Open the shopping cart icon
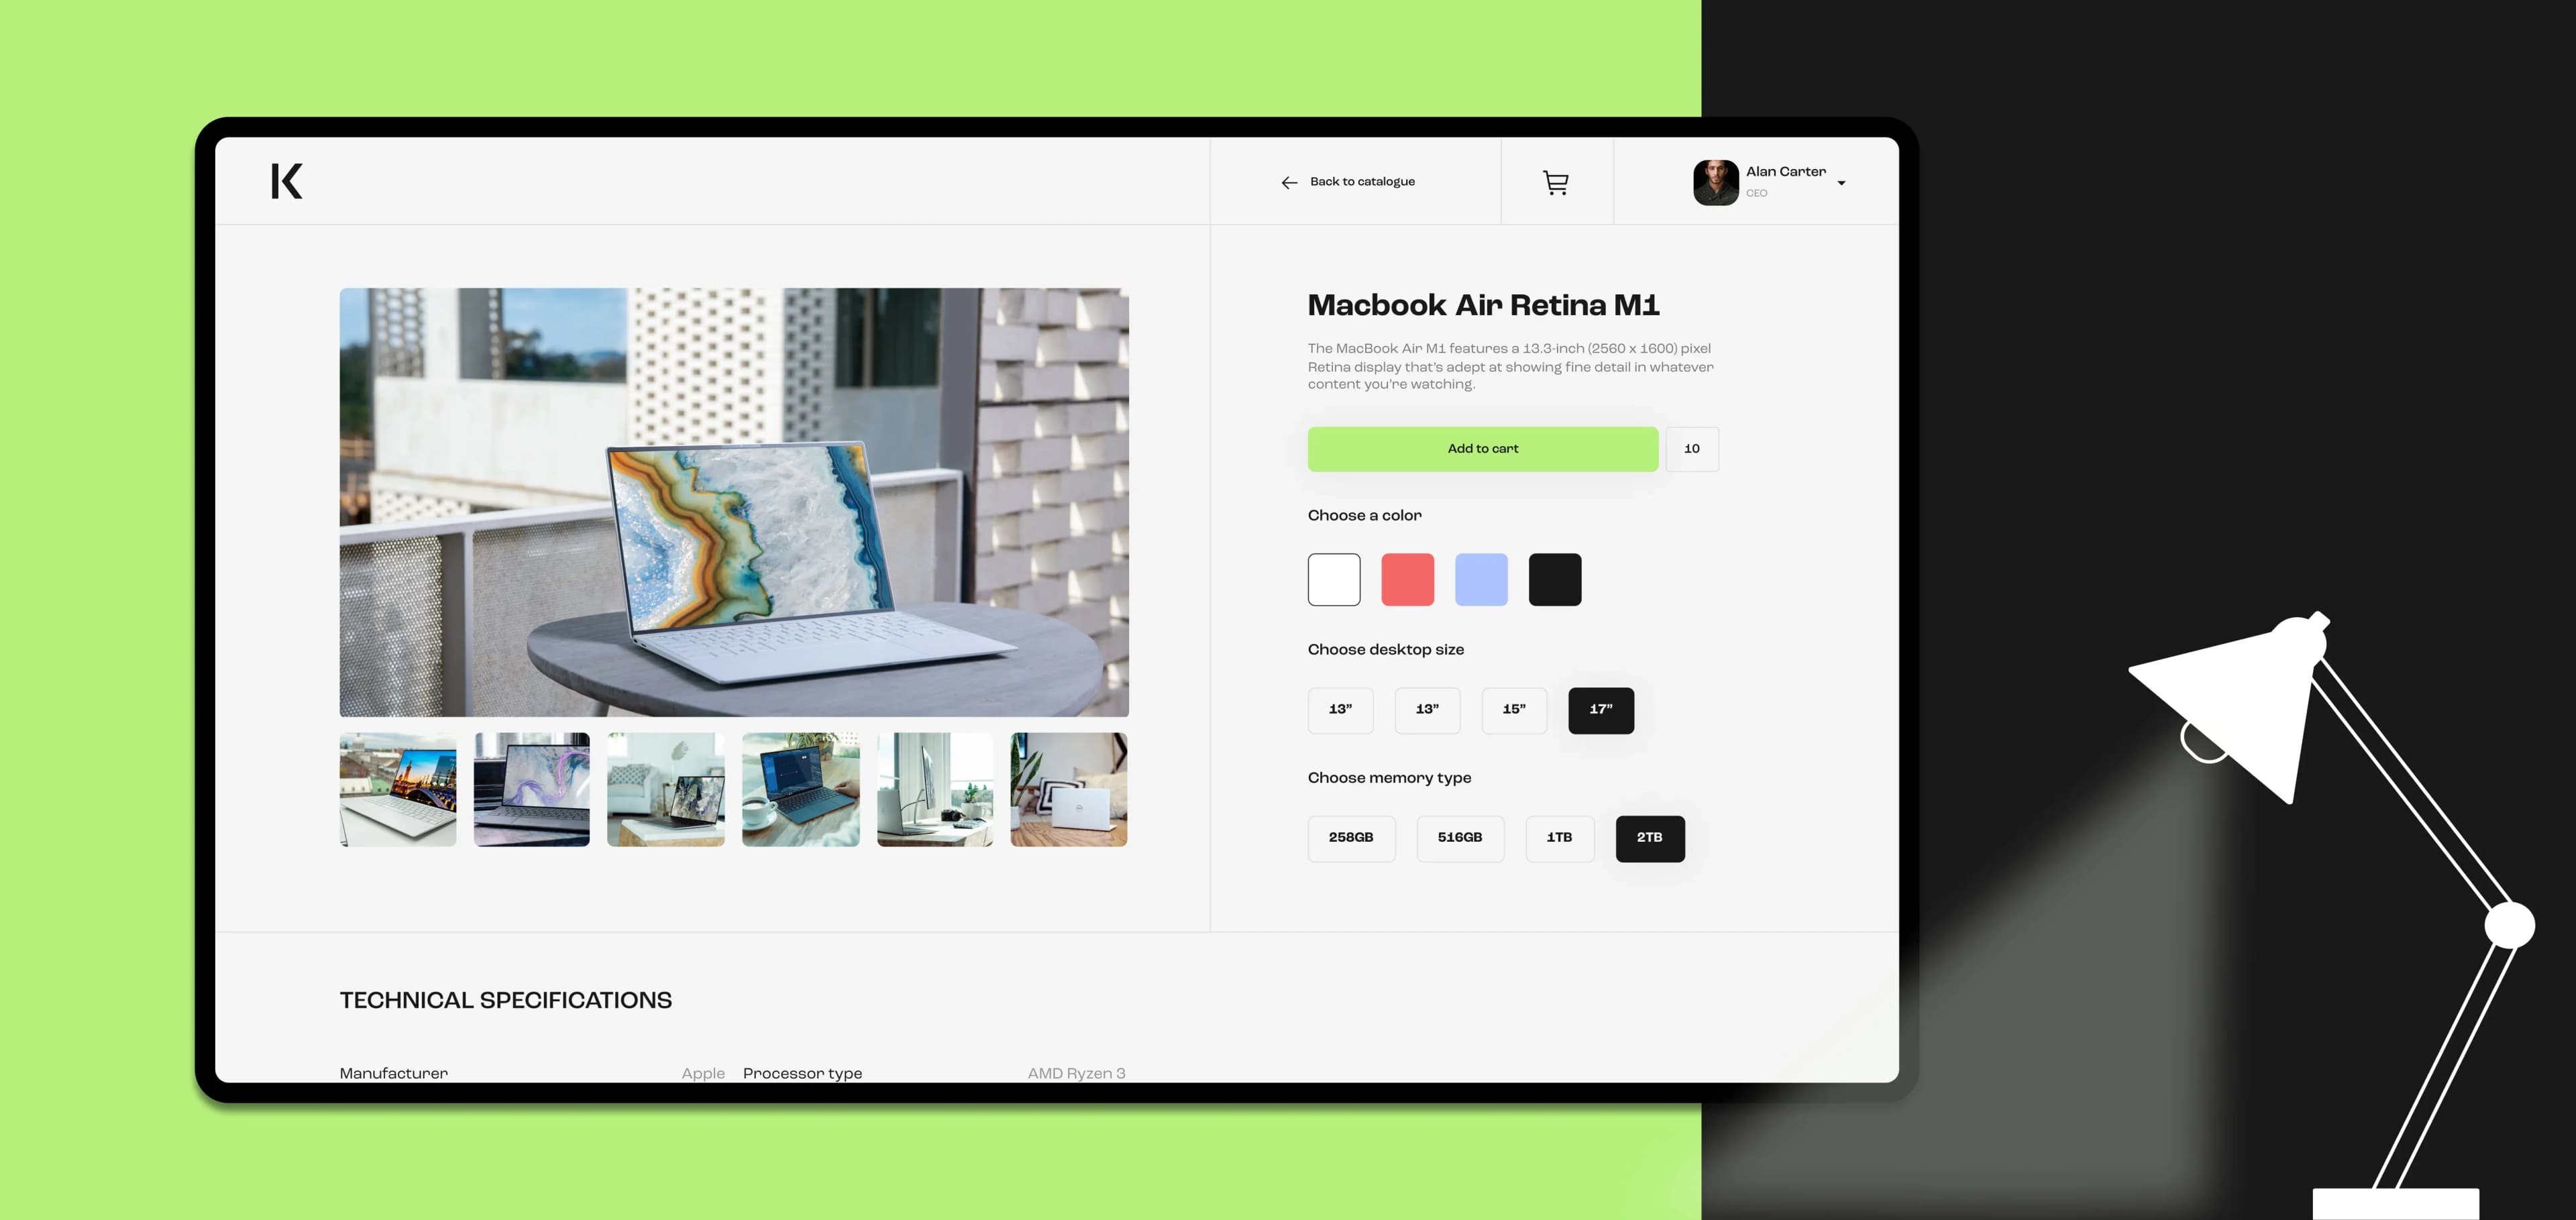This screenshot has width=2576, height=1220. [1555, 182]
